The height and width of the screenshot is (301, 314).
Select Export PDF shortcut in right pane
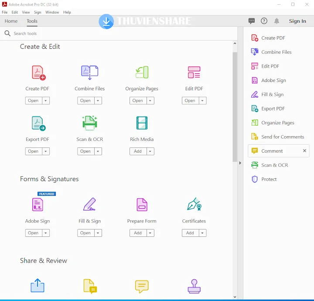(x=268, y=109)
